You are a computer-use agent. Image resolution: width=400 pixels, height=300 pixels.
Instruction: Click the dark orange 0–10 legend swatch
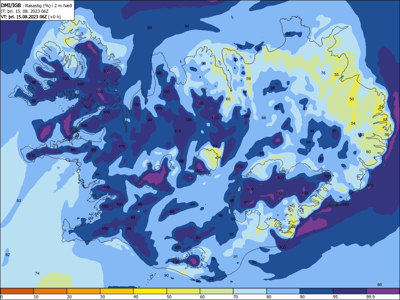click(17, 291)
